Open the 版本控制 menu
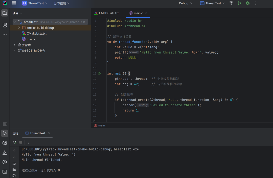This screenshot has height=178, width=273. coord(62,3)
